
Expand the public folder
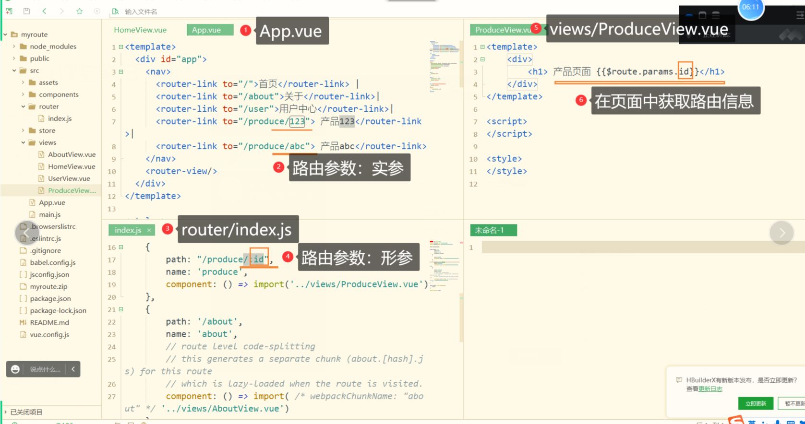coord(14,59)
